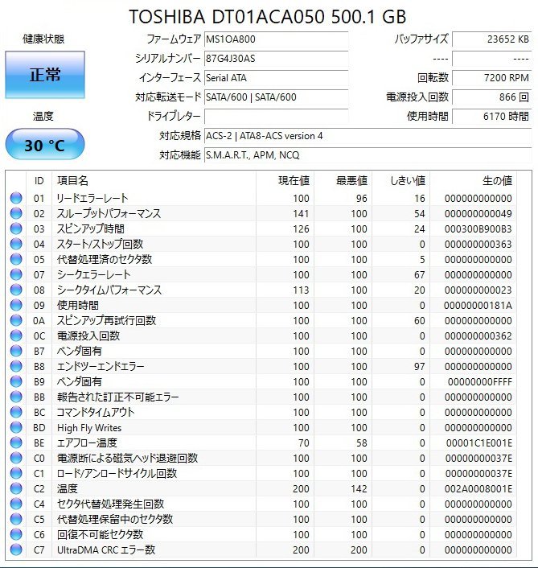Click the status icon for 代替処理済のセクタ数 row

pyautogui.click(x=16, y=259)
